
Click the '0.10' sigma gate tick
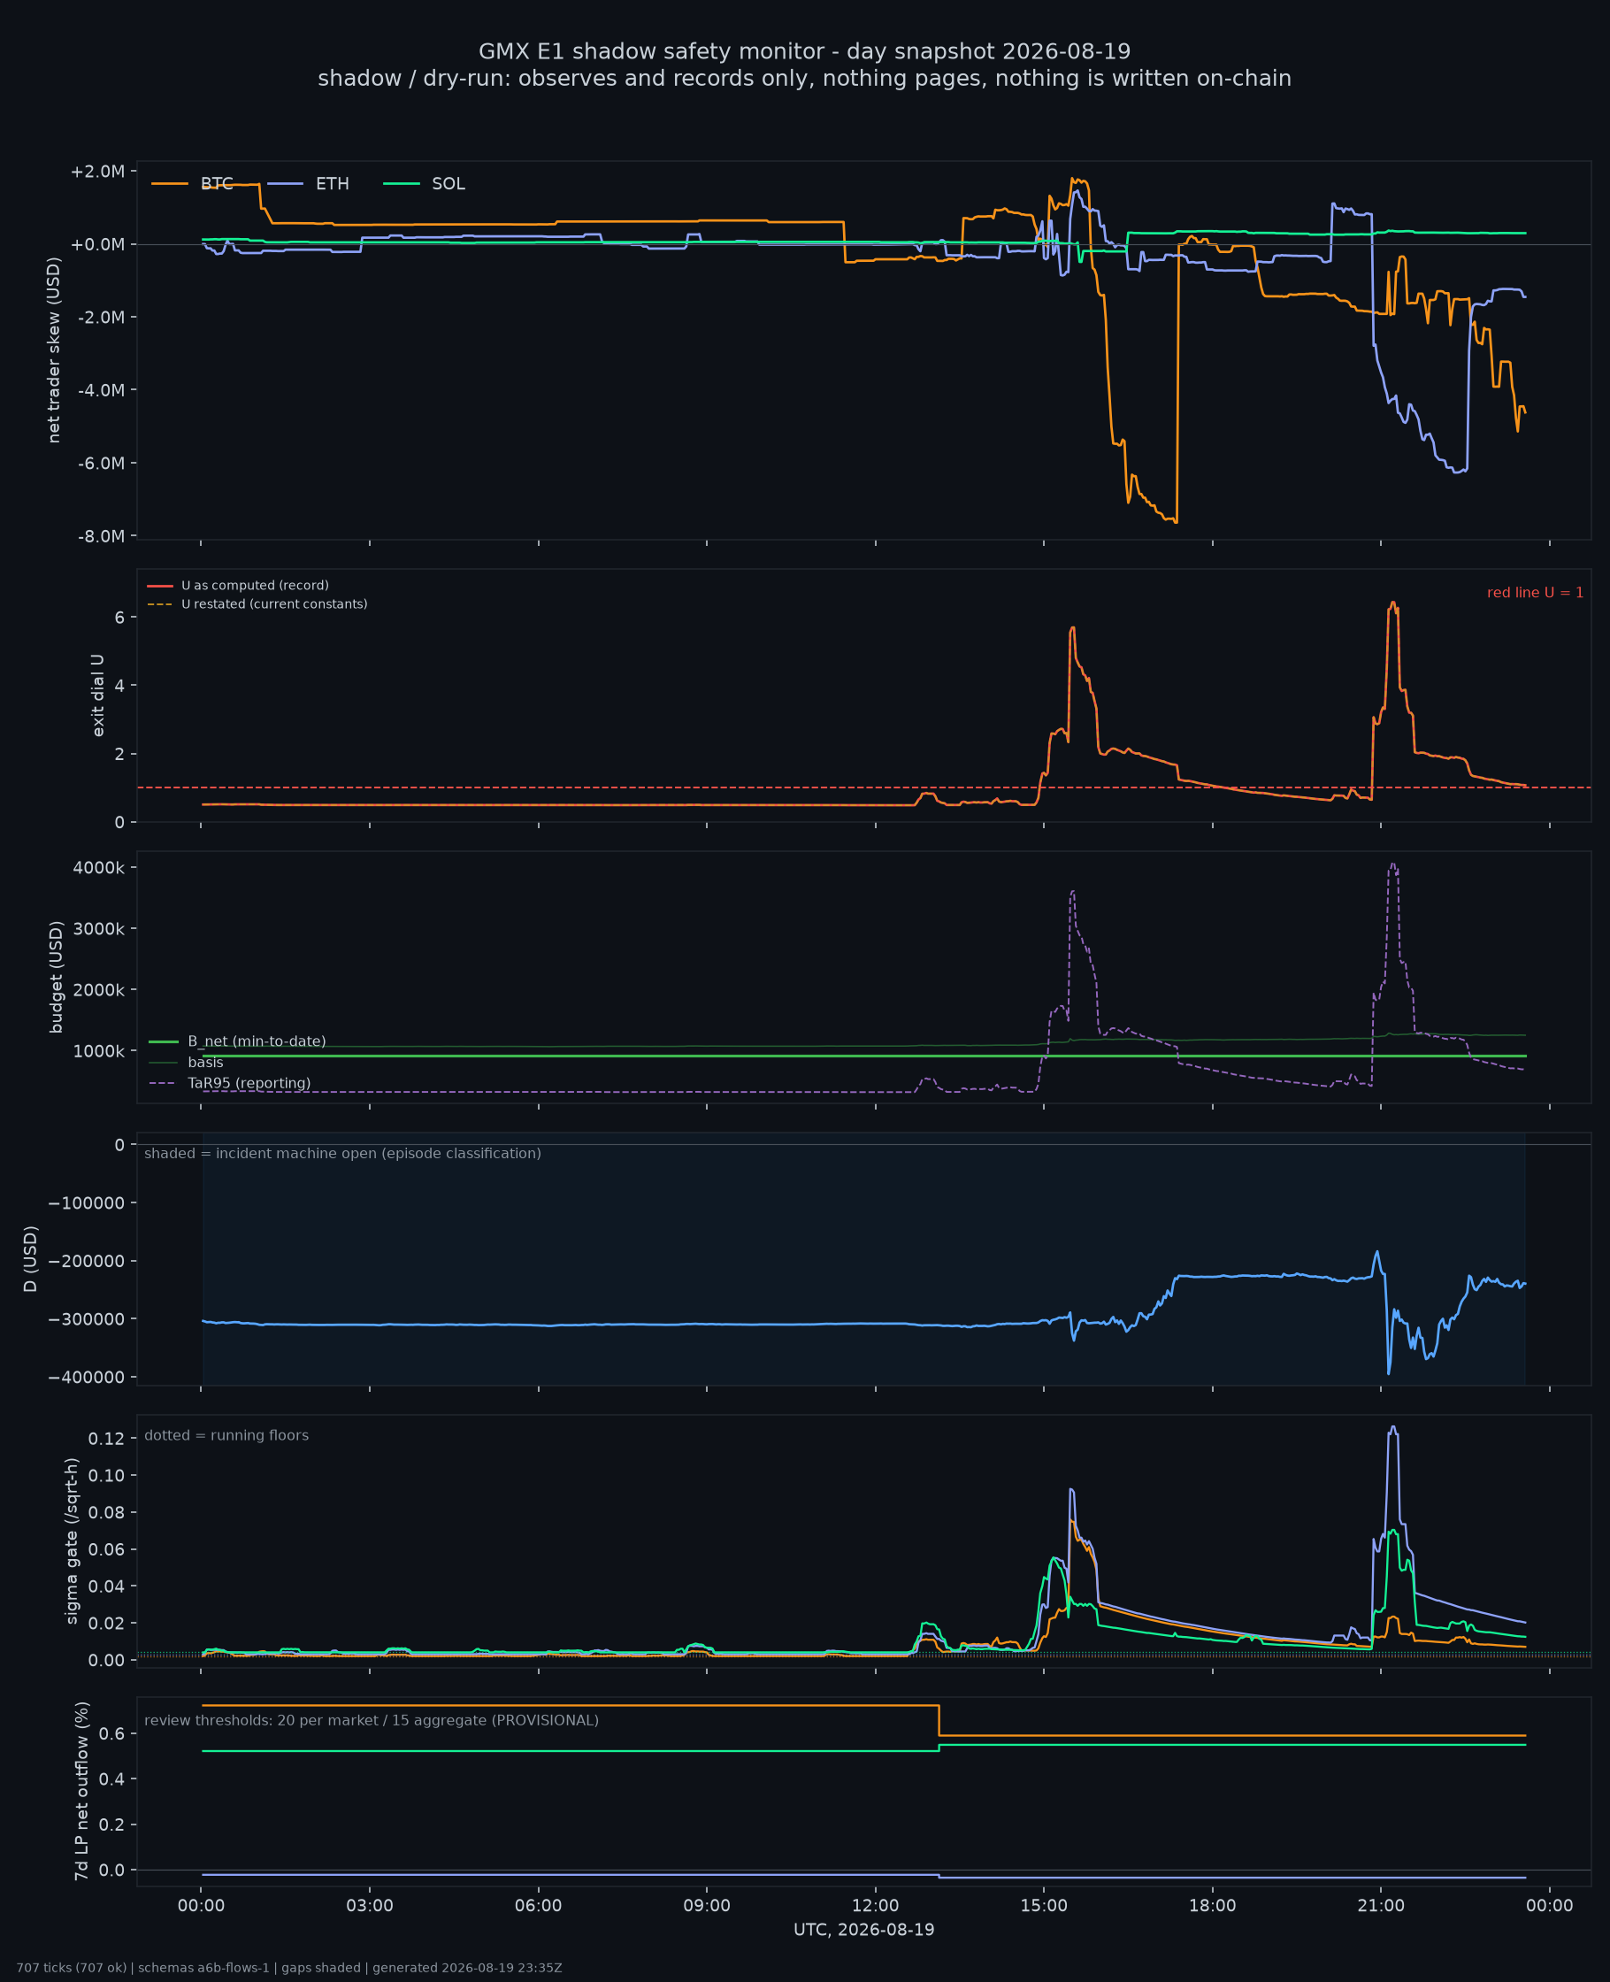click(107, 1476)
